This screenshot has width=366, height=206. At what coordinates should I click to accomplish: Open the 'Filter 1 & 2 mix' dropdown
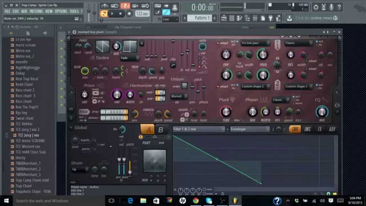pyautogui.click(x=199, y=129)
